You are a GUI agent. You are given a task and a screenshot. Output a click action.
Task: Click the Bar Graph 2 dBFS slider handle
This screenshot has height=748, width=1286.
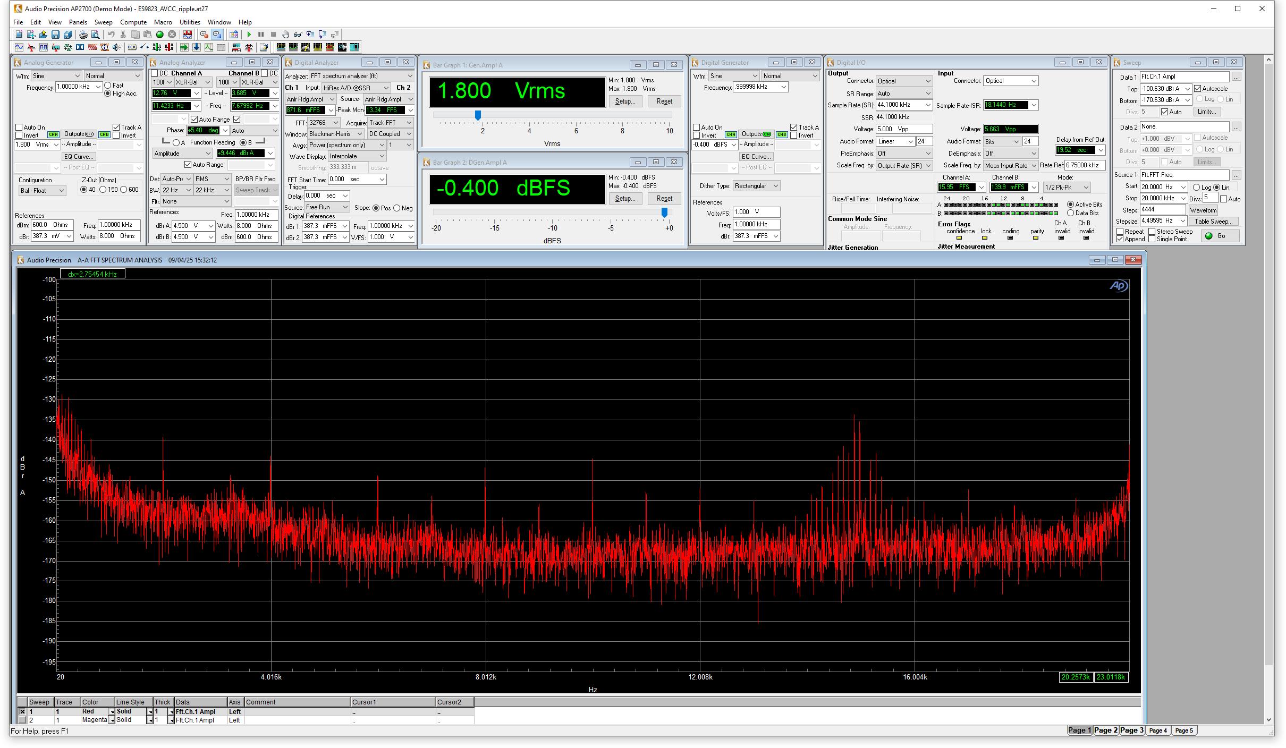click(x=664, y=212)
